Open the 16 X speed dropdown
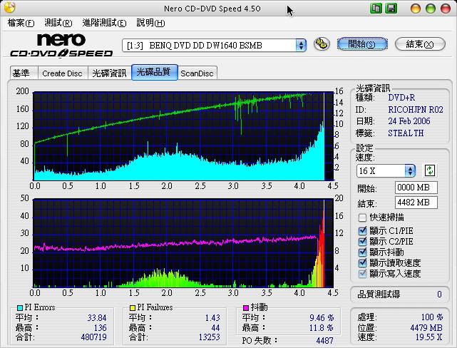The width and height of the screenshot is (457, 348). pos(386,171)
